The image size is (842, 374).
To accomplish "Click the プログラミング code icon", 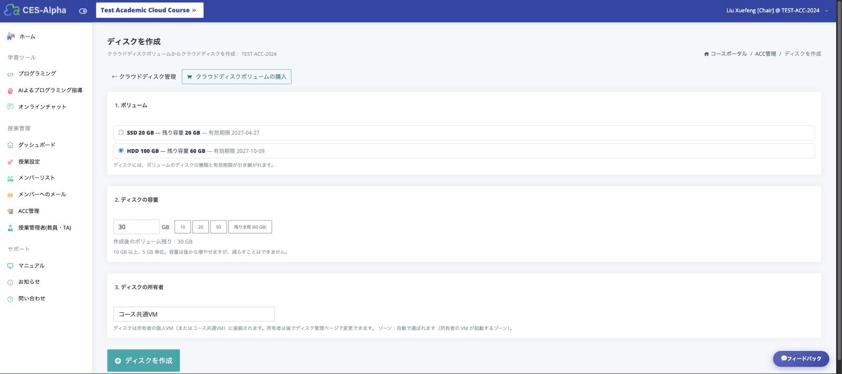I will (10, 74).
